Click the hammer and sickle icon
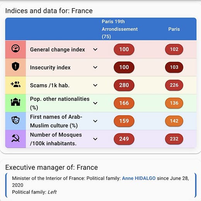The height and width of the screenshot is (201, 201). (15, 138)
